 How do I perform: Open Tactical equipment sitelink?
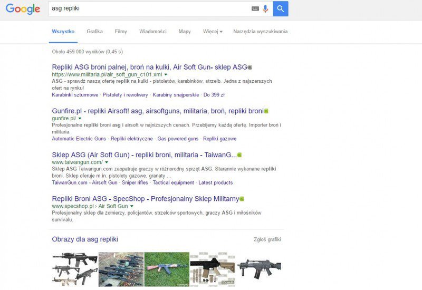point(174,182)
